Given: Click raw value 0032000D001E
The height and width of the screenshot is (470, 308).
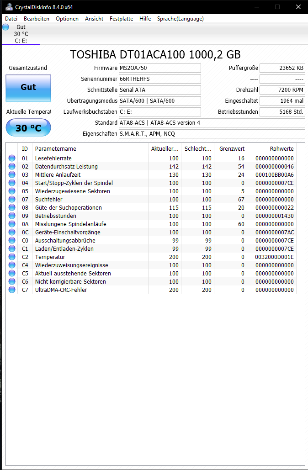Looking at the screenshot, I should (274, 257).
